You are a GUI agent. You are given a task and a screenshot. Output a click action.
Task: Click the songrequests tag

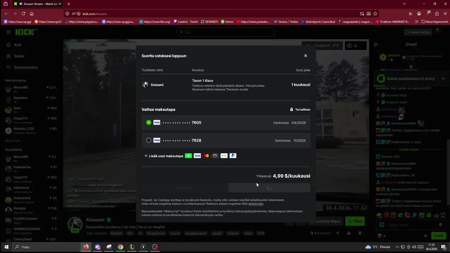click(196, 233)
